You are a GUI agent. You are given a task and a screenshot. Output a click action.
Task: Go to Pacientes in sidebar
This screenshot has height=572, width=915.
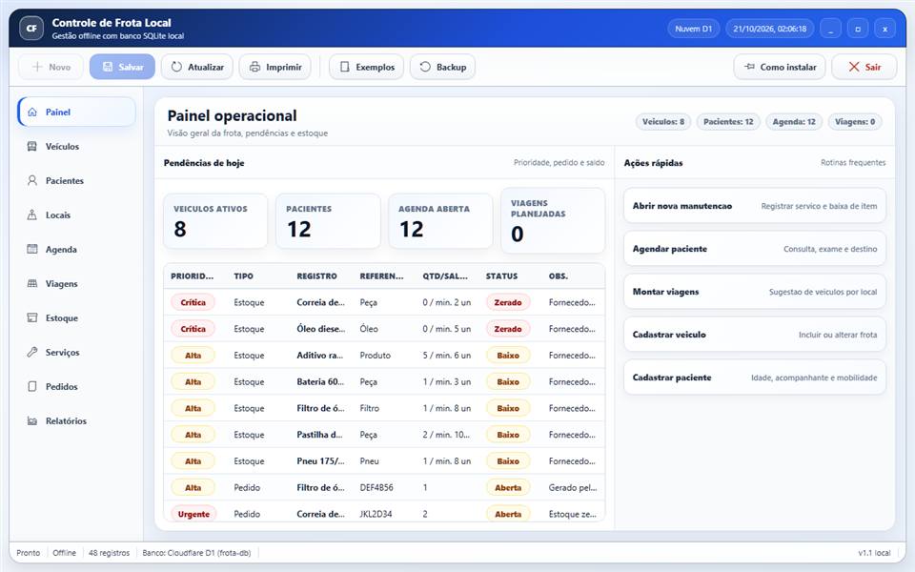click(x=76, y=180)
